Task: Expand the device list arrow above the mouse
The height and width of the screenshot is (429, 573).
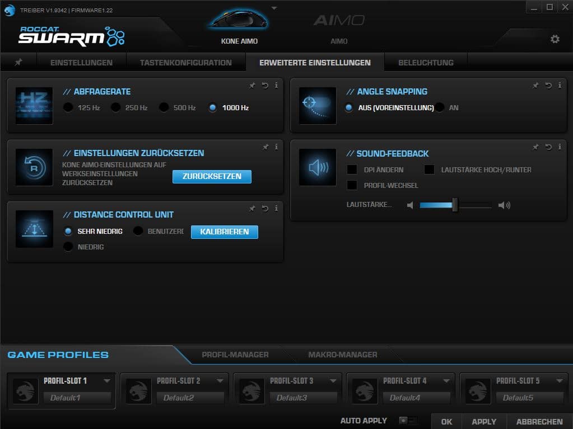Action: click(274, 8)
